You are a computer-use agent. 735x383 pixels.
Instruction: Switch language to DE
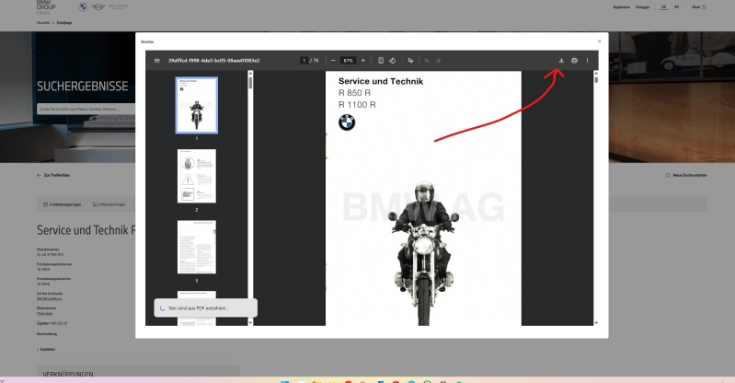pyautogui.click(x=663, y=7)
